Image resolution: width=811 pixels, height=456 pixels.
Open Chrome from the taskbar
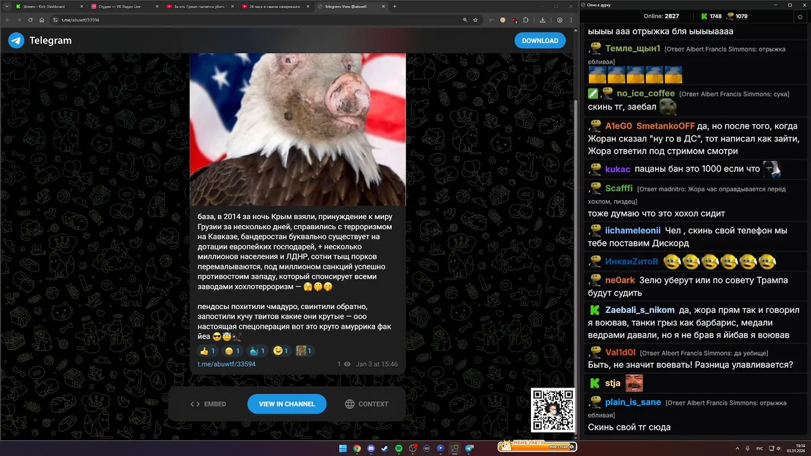point(357,448)
